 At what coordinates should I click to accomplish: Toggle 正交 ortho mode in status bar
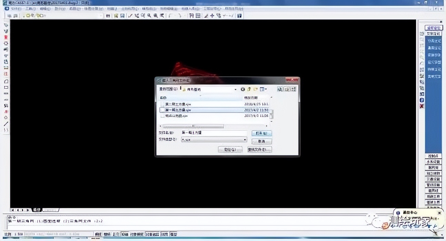[x=116, y=234]
